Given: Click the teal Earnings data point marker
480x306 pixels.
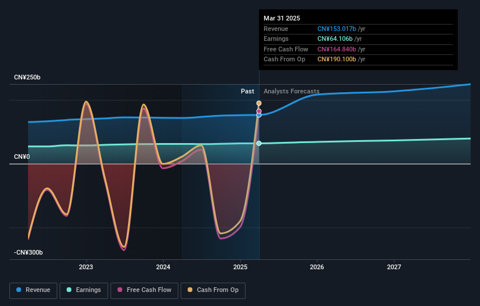Looking at the screenshot, I should pyautogui.click(x=259, y=144).
